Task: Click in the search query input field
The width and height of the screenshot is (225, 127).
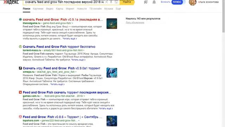Action: pos(64,2)
